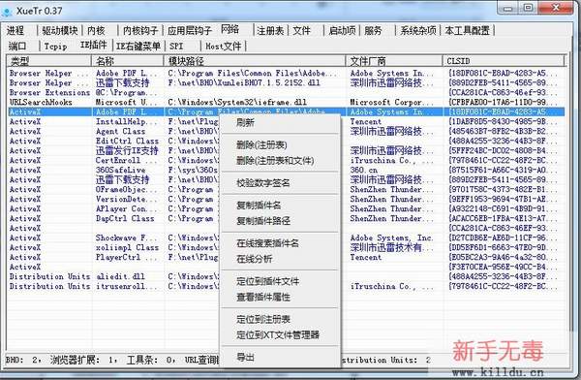581x380 pixels.
Task: Click the DapCtrl Class entry name
Action: [125, 218]
